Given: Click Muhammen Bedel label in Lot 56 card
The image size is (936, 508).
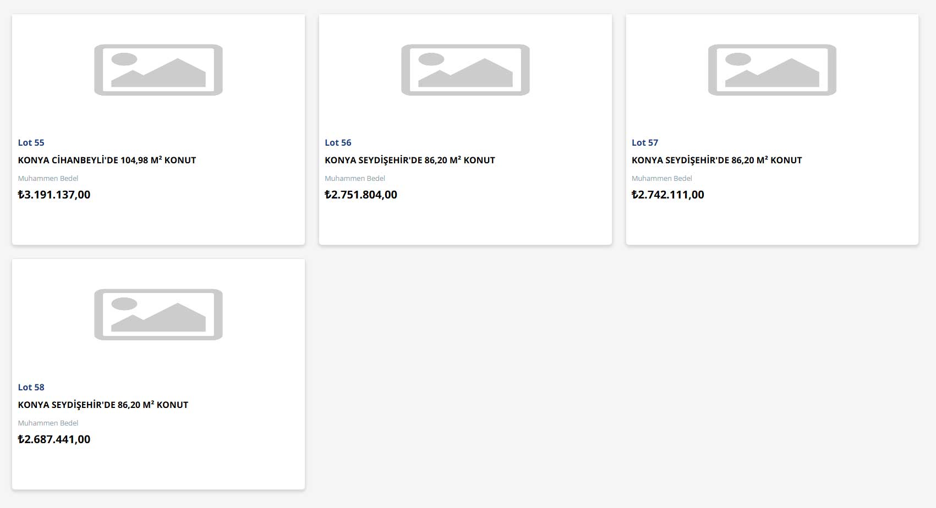Looking at the screenshot, I should 355,178.
